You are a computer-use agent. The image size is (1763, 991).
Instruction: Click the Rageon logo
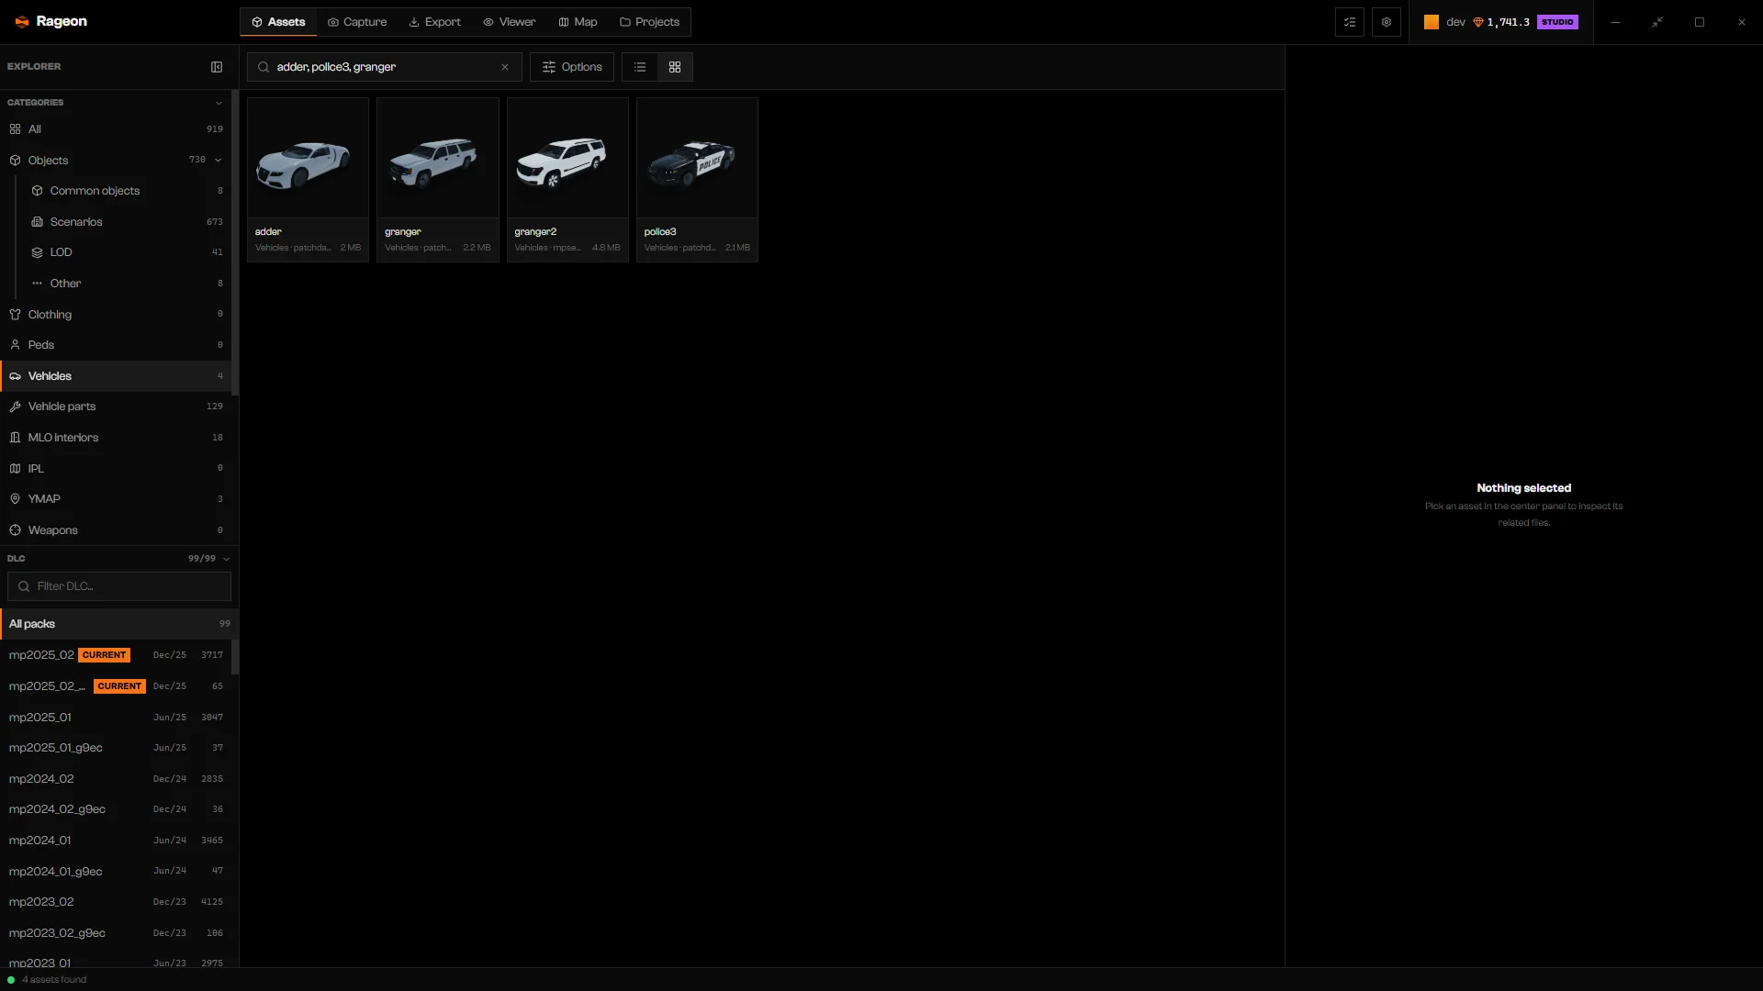pos(51,21)
